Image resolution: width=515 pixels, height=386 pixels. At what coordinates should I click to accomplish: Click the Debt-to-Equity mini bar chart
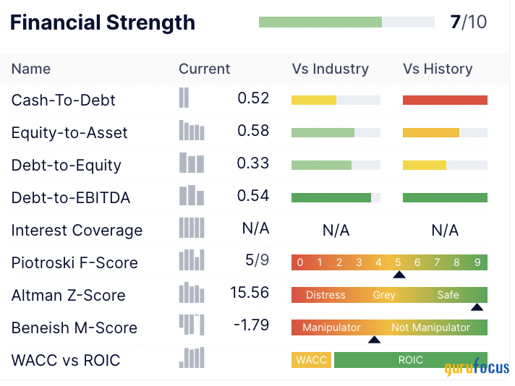(x=192, y=163)
